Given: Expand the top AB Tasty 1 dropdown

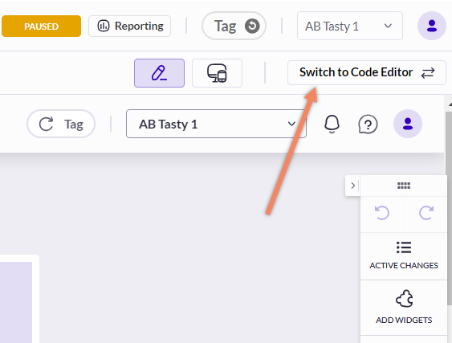Looking at the screenshot, I should [x=350, y=26].
